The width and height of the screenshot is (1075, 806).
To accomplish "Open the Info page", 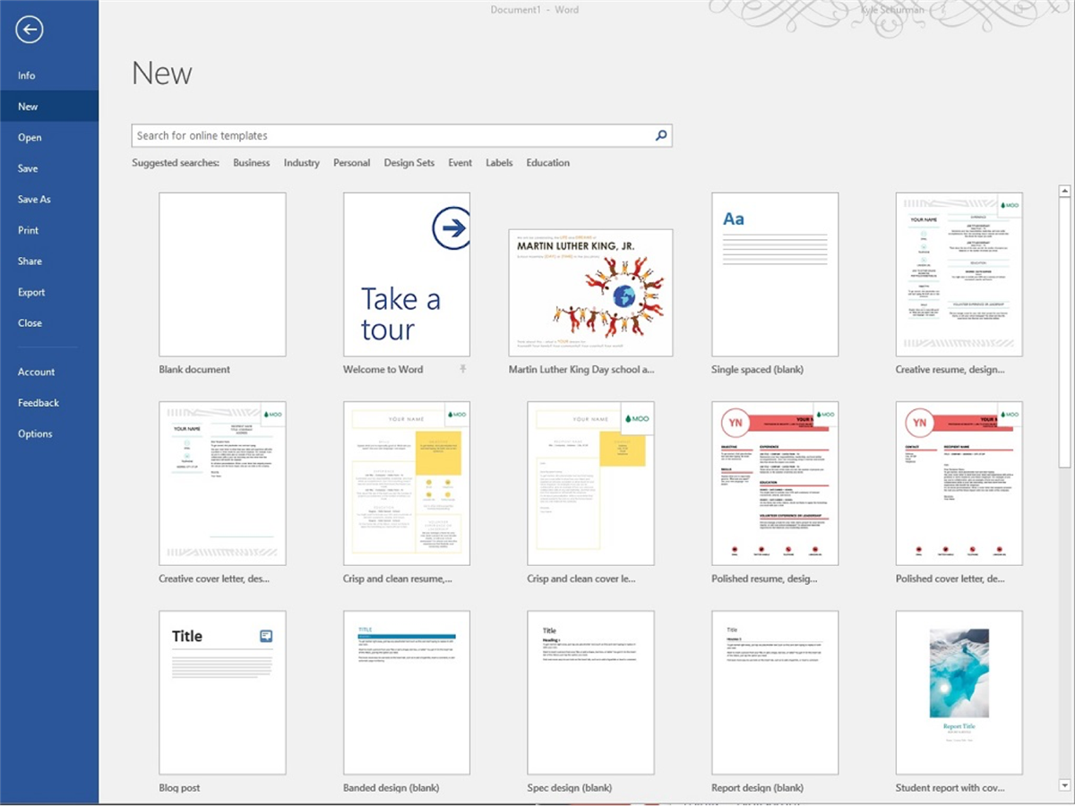I will 27,76.
